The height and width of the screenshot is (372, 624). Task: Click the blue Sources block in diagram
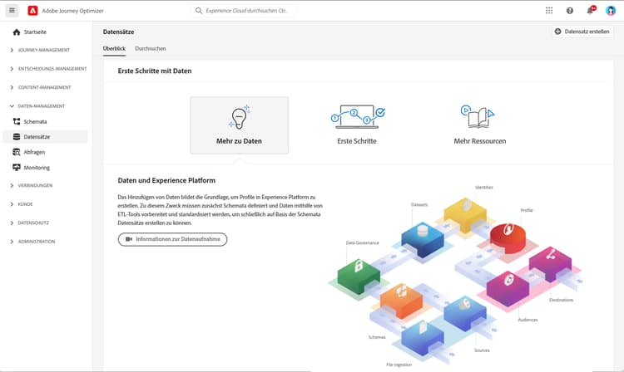pos(465,313)
